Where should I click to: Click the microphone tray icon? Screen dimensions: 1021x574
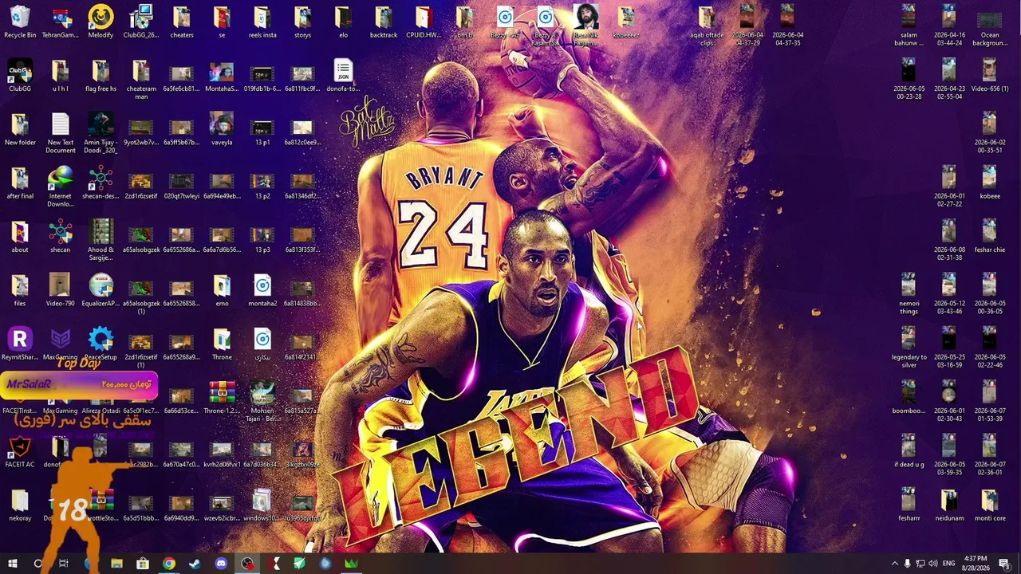907,564
